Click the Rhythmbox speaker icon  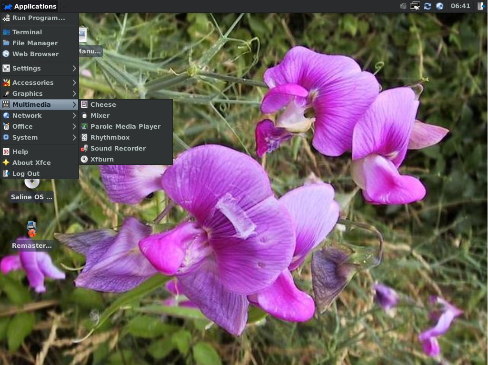tap(84, 137)
